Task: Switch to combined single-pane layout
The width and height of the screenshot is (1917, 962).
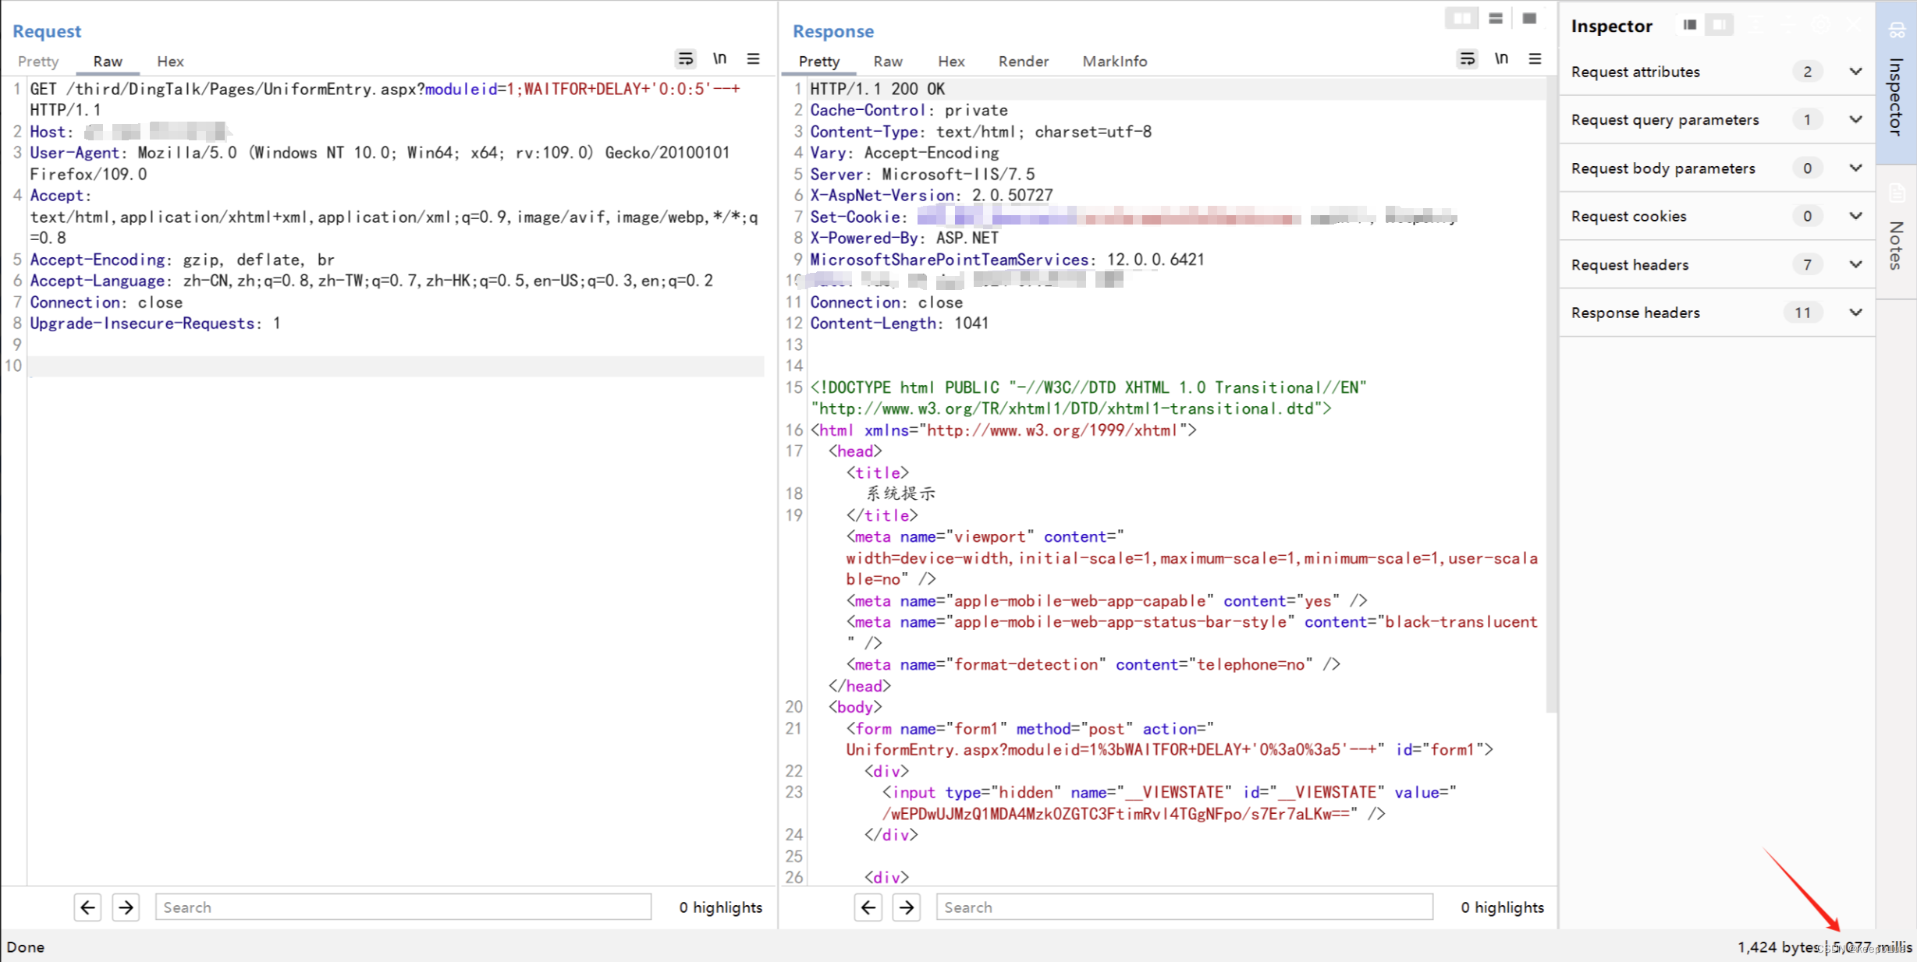Action: pos(1529,19)
